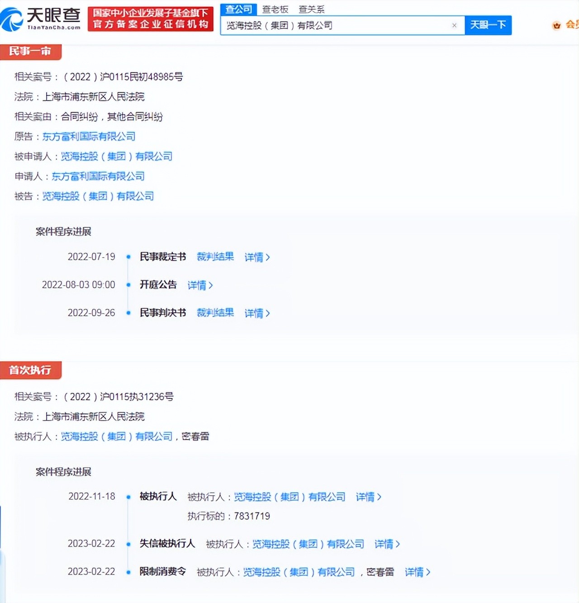Switch to the 查老板 tab
The image size is (579, 603).
[x=275, y=10]
